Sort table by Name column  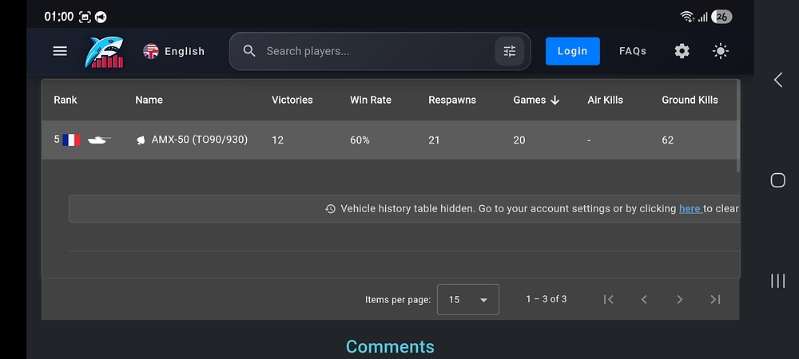pos(149,101)
